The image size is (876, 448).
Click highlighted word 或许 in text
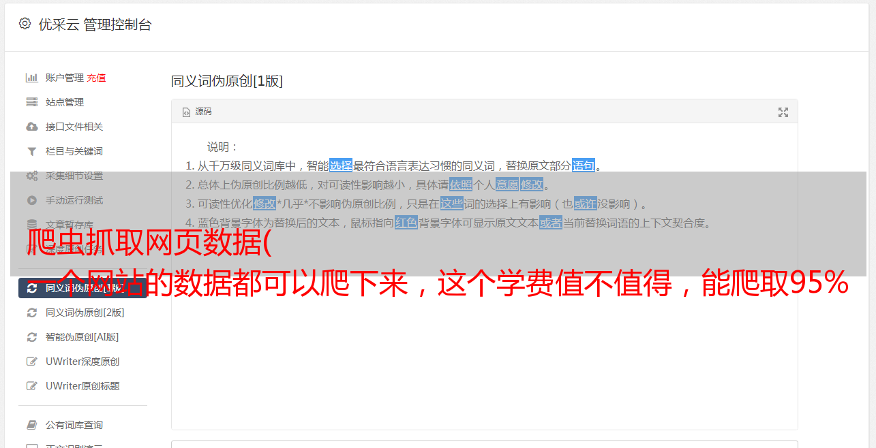coord(585,204)
